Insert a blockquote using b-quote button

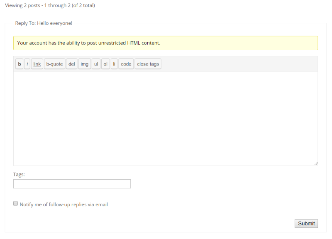coord(55,64)
